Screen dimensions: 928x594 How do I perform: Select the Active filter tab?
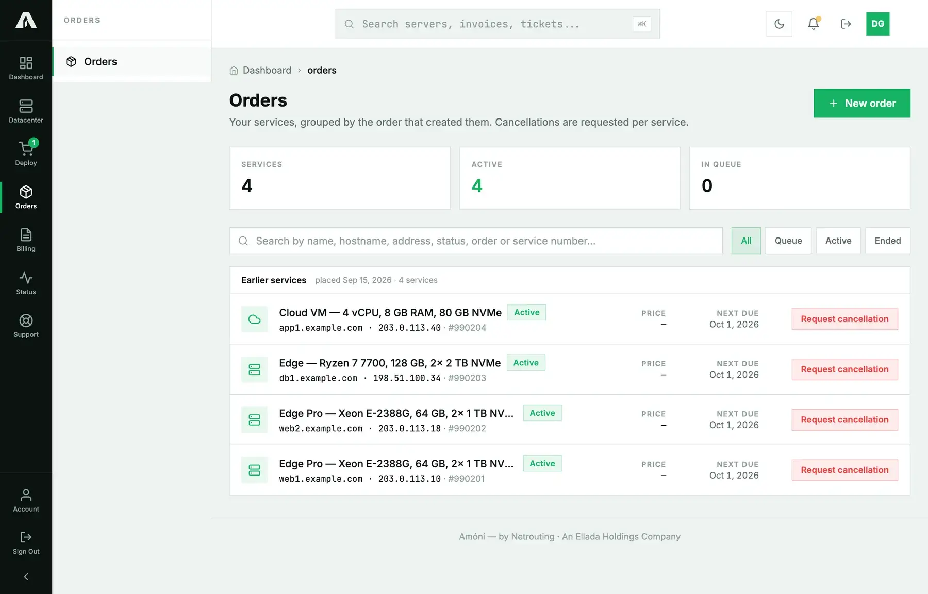pyautogui.click(x=838, y=241)
